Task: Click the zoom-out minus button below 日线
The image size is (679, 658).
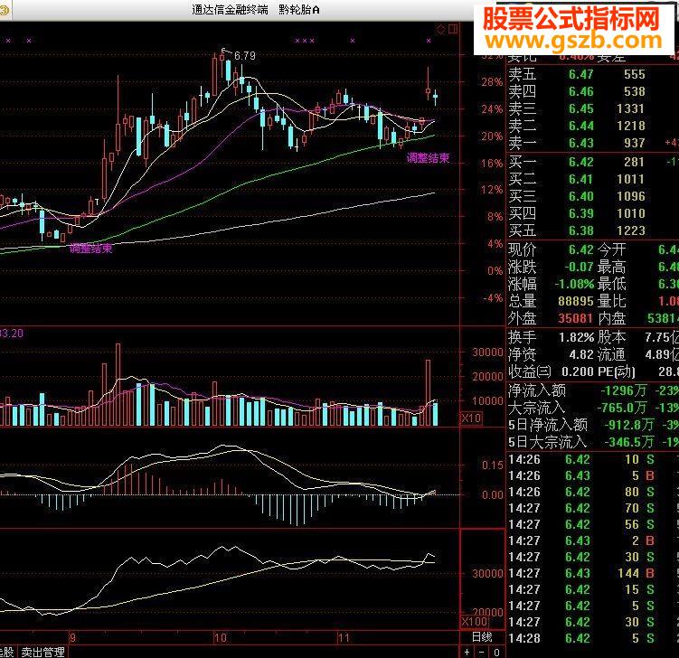Action: coord(482,652)
